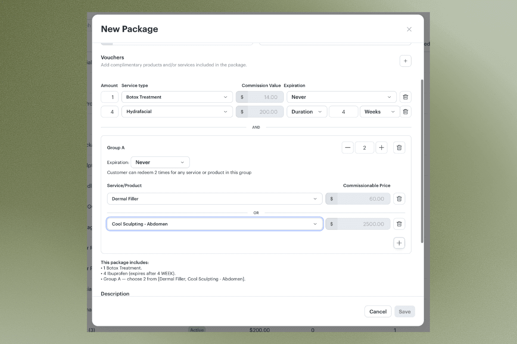Image resolution: width=517 pixels, height=344 pixels.
Task: Delete the Botox Treatment voucher row
Action: click(x=405, y=97)
